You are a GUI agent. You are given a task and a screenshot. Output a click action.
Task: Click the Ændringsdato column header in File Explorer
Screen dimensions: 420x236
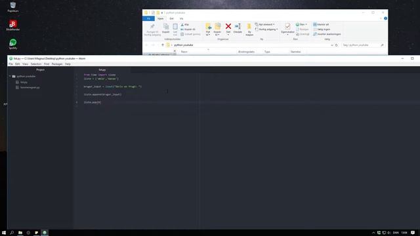(247, 52)
